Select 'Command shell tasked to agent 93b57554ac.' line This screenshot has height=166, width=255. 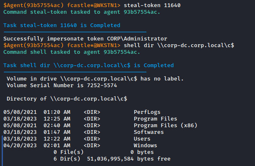pyautogui.click(x=72, y=52)
